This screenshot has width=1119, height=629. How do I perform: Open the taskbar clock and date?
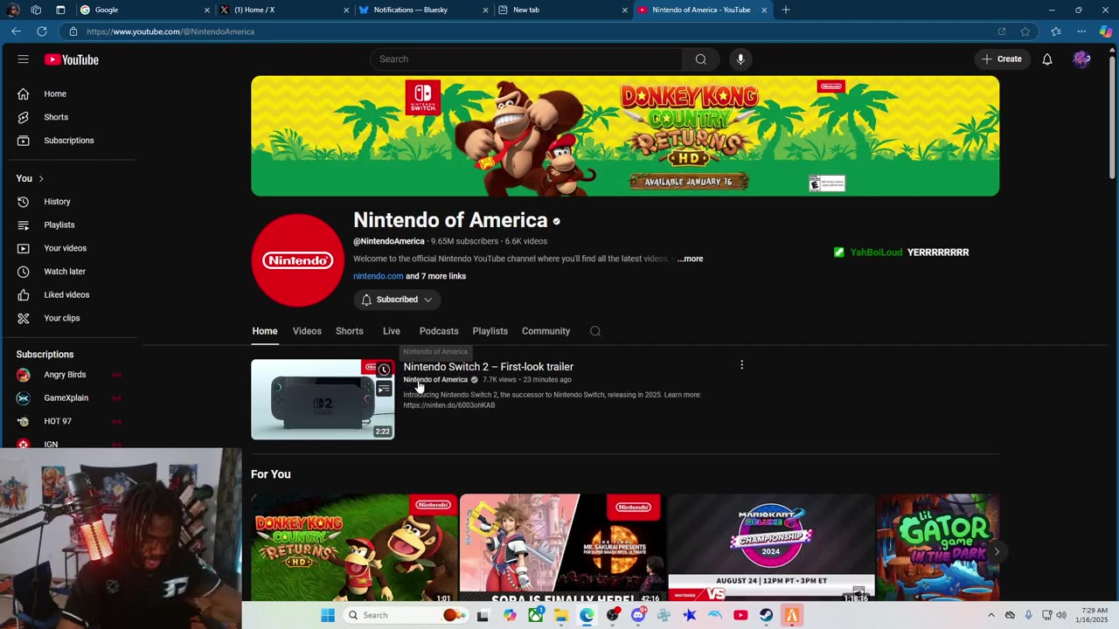pyautogui.click(x=1093, y=615)
